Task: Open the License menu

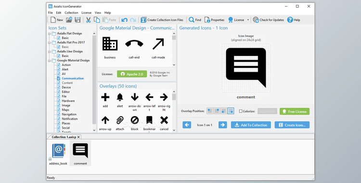Action: 86,13
